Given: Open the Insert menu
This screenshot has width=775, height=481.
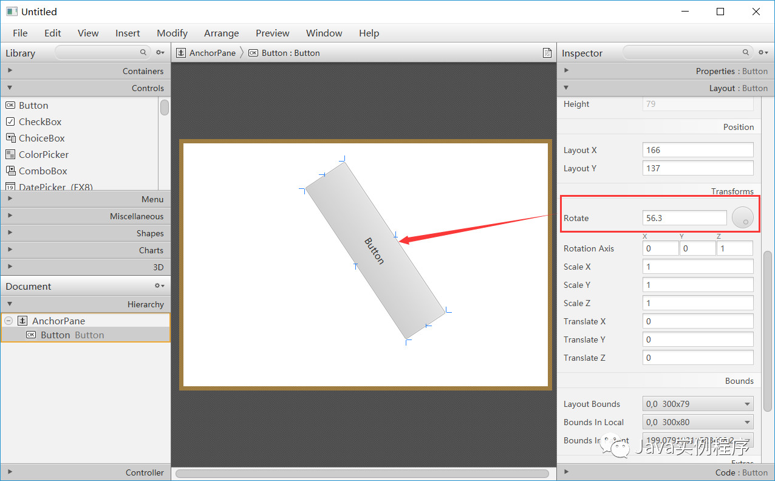Looking at the screenshot, I should tap(128, 33).
